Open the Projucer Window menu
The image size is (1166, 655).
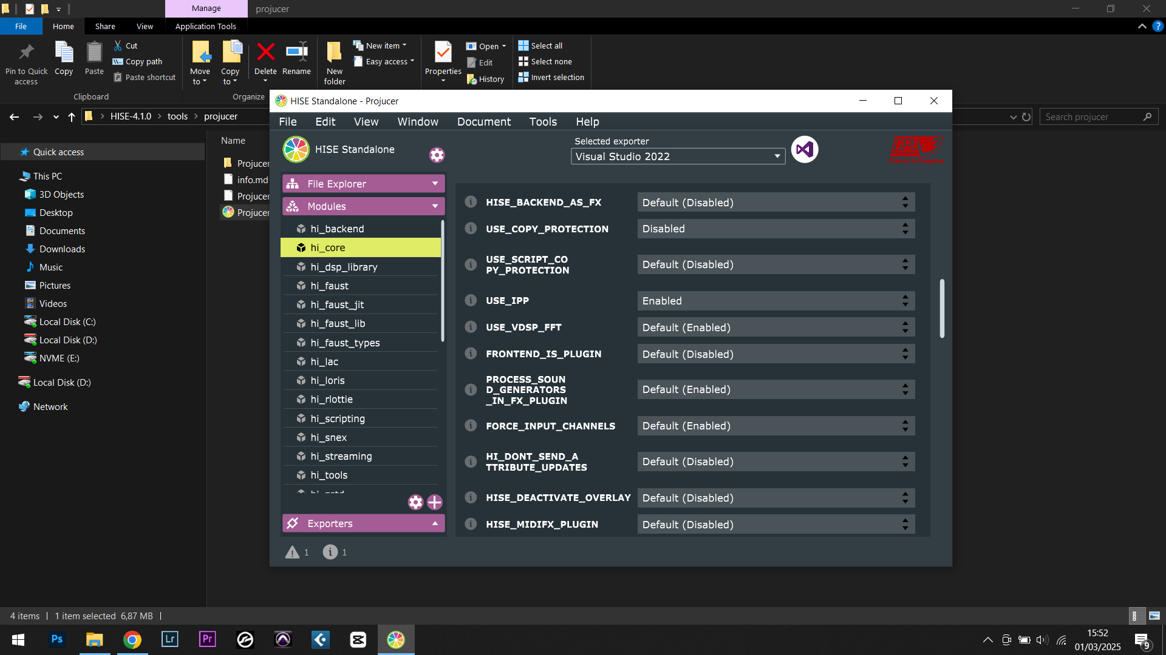click(418, 122)
